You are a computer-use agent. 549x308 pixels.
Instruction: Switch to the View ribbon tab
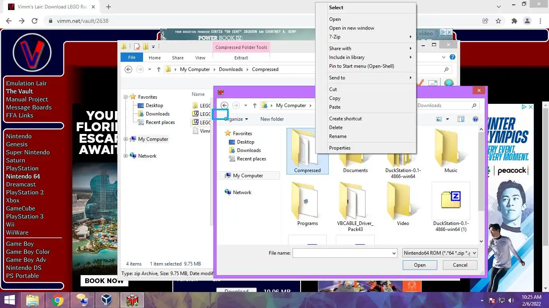click(200, 58)
